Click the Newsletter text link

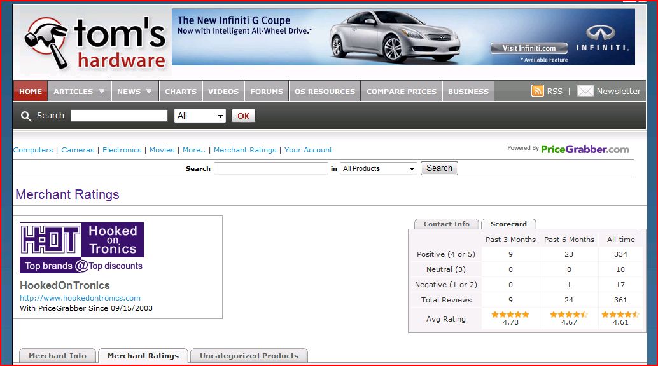point(619,91)
